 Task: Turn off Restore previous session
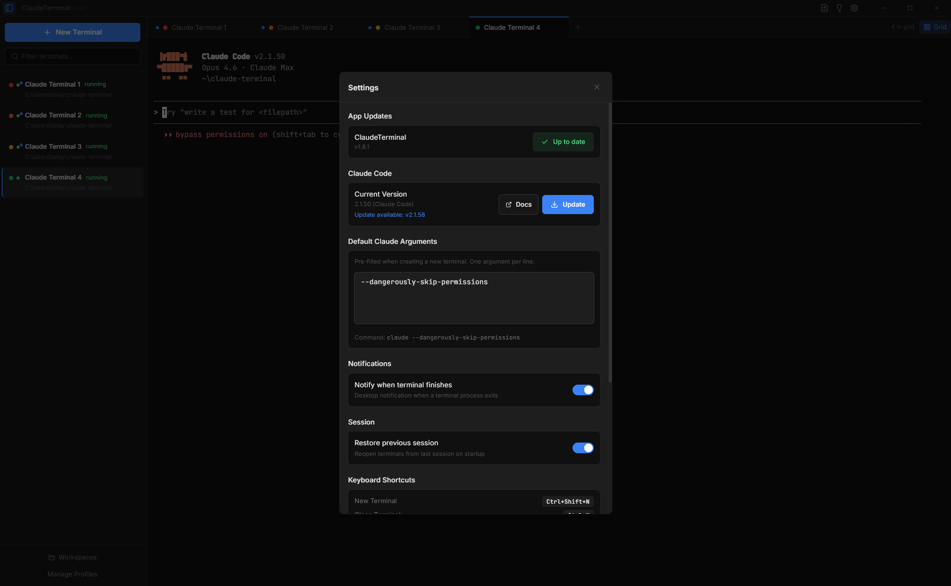click(583, 448)
